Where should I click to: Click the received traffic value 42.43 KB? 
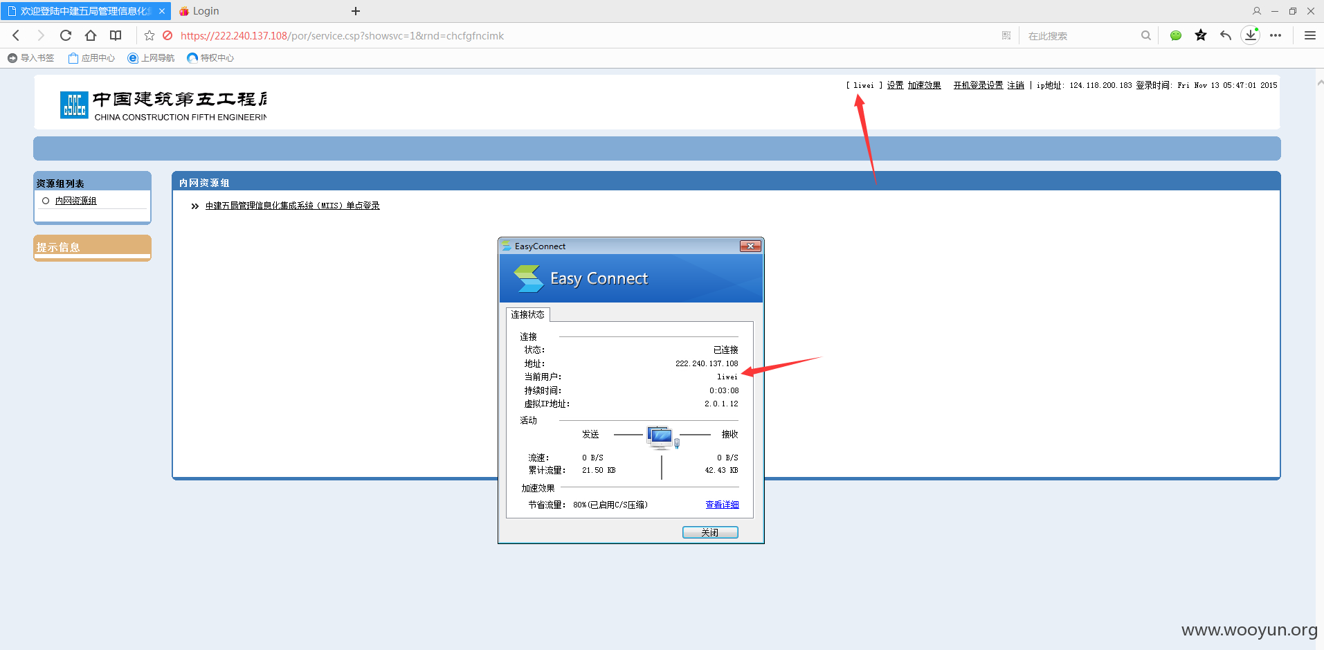point(721,470)
